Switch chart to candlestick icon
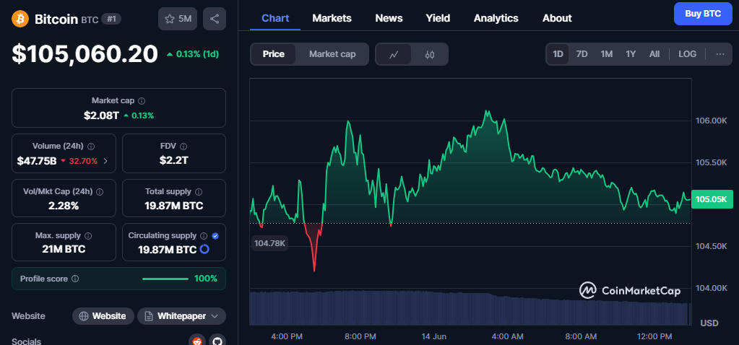 [x=429, y=54]
